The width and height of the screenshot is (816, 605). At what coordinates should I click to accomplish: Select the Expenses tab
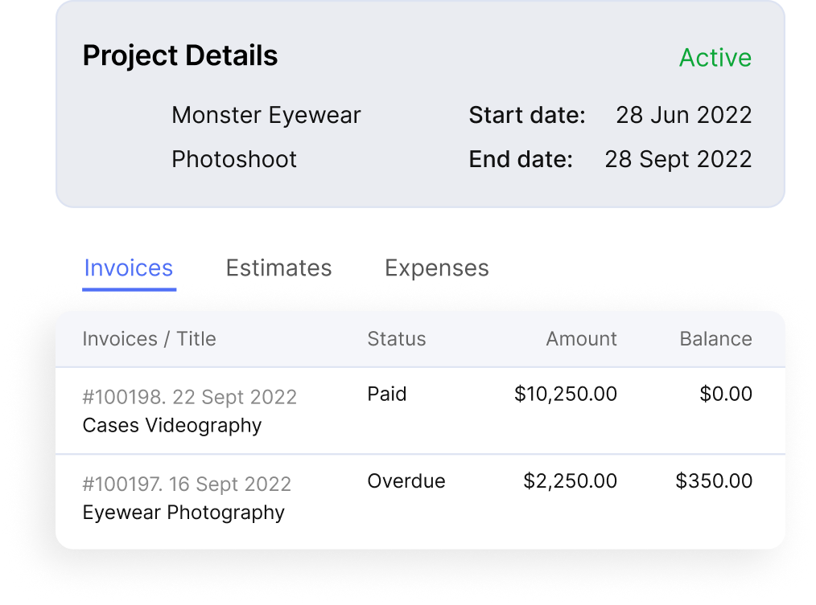tap(437, 268)
